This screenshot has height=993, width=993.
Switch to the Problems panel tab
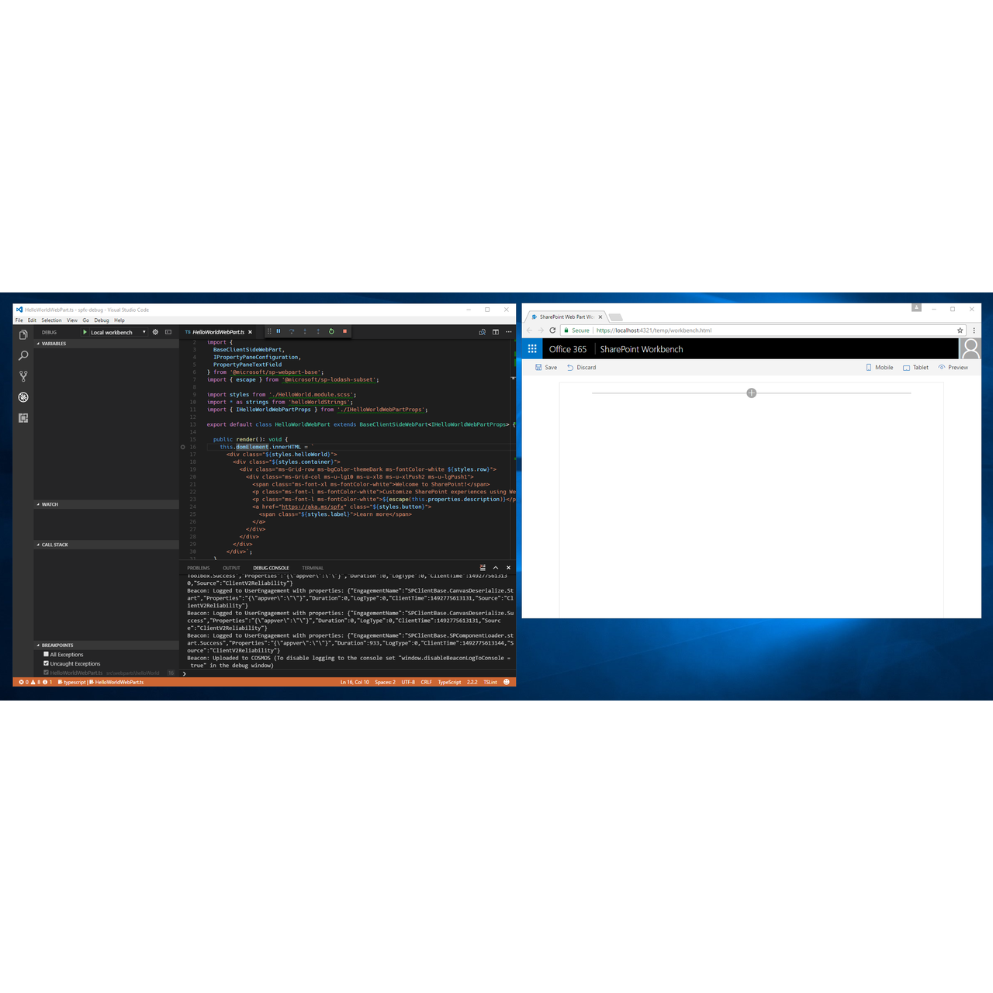coord(199,568)
